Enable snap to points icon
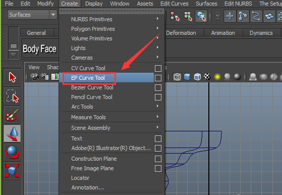This screenshot has height=195, width=282. point(256,16)
